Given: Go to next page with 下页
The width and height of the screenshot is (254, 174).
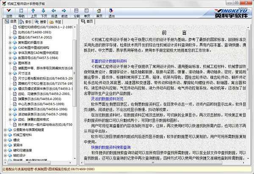Looking at the screenshot, I should pyautogui.click(x=44, y=12).
